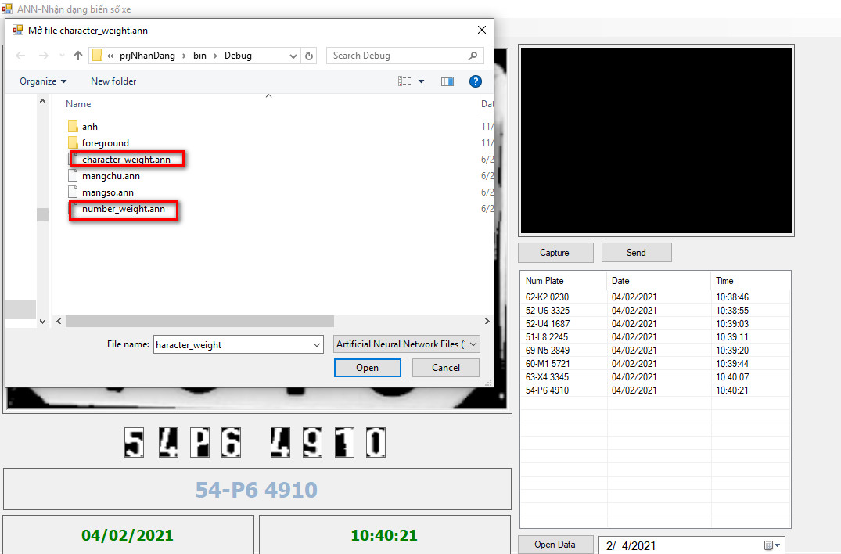Click the Forward arrow in file dialog
This screenshot has width=841, height=554.
click(x=44, y=56)
